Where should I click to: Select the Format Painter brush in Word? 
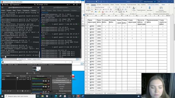click(x=92, y=11)
